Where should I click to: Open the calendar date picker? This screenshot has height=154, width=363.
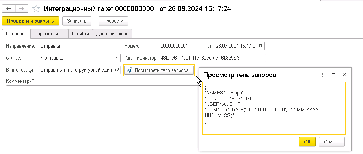coord(261,46)
